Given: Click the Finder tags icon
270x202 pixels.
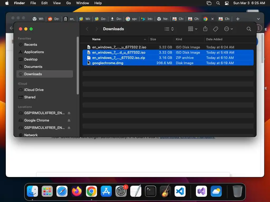Looking at the screenshot, I should [x=216, y=29].
